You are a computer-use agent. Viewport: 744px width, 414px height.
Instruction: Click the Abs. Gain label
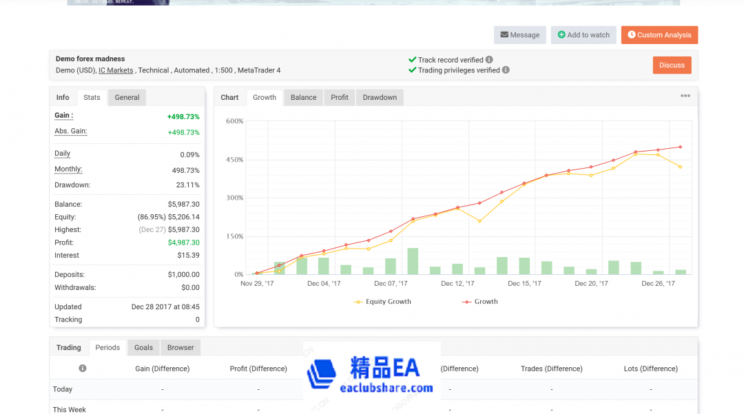[70, 132]
